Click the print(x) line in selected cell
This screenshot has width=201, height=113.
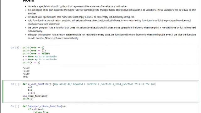[28, 99]
